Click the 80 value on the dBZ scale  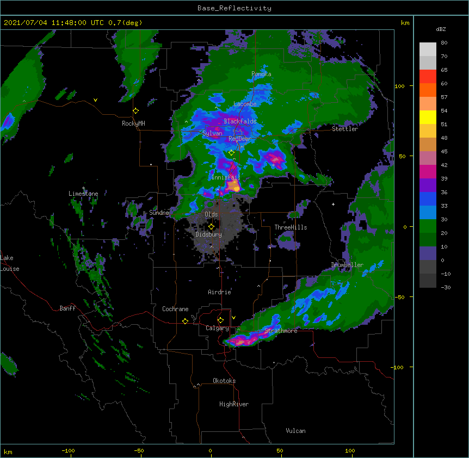point(444,43)
